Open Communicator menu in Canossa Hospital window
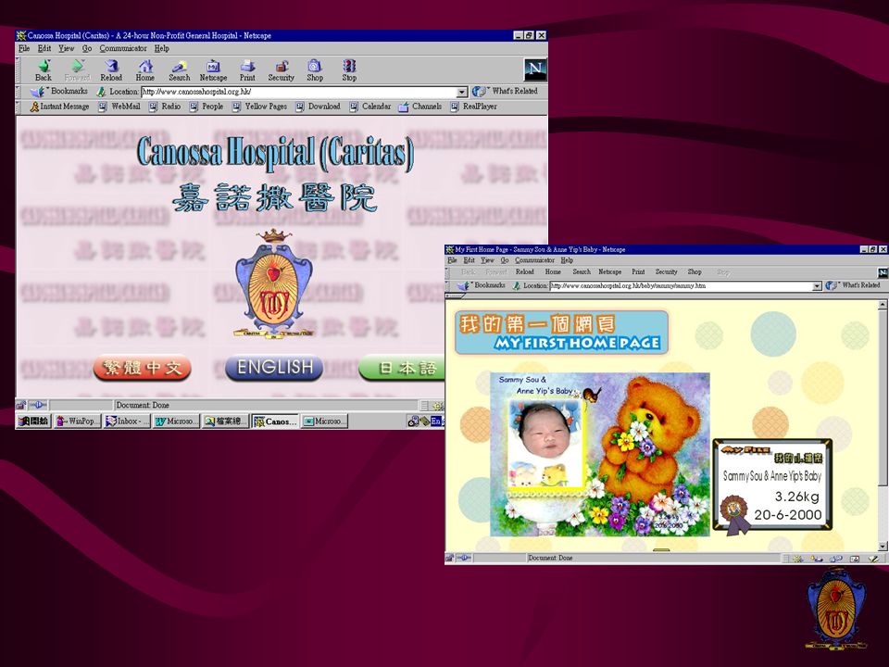Image resolution: width=889 pixels, height=667 pixels. 123,48
